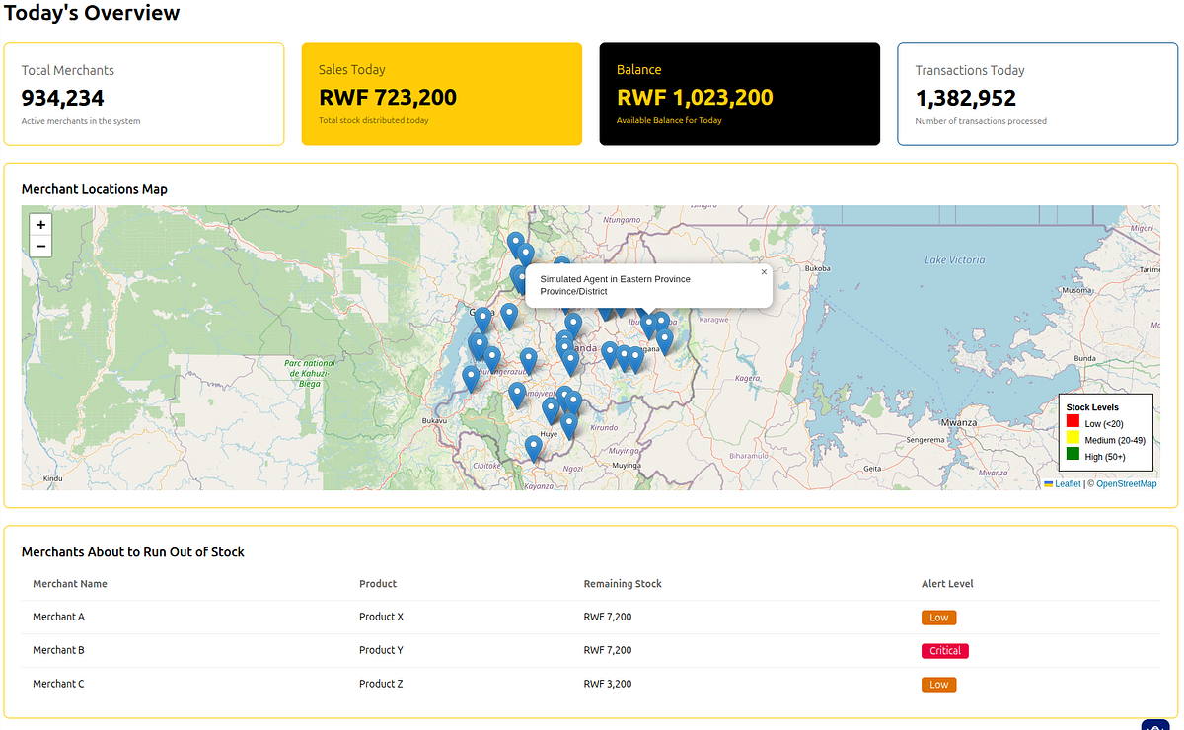Image resolution: width=1184 pixels, height=730 pixels.
Task: Click the southernmost map marker near Kayanza
Action: point(534,448)
